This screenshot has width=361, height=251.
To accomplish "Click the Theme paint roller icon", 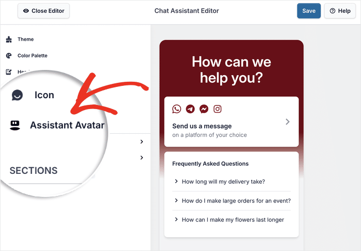I will (8, 39).
